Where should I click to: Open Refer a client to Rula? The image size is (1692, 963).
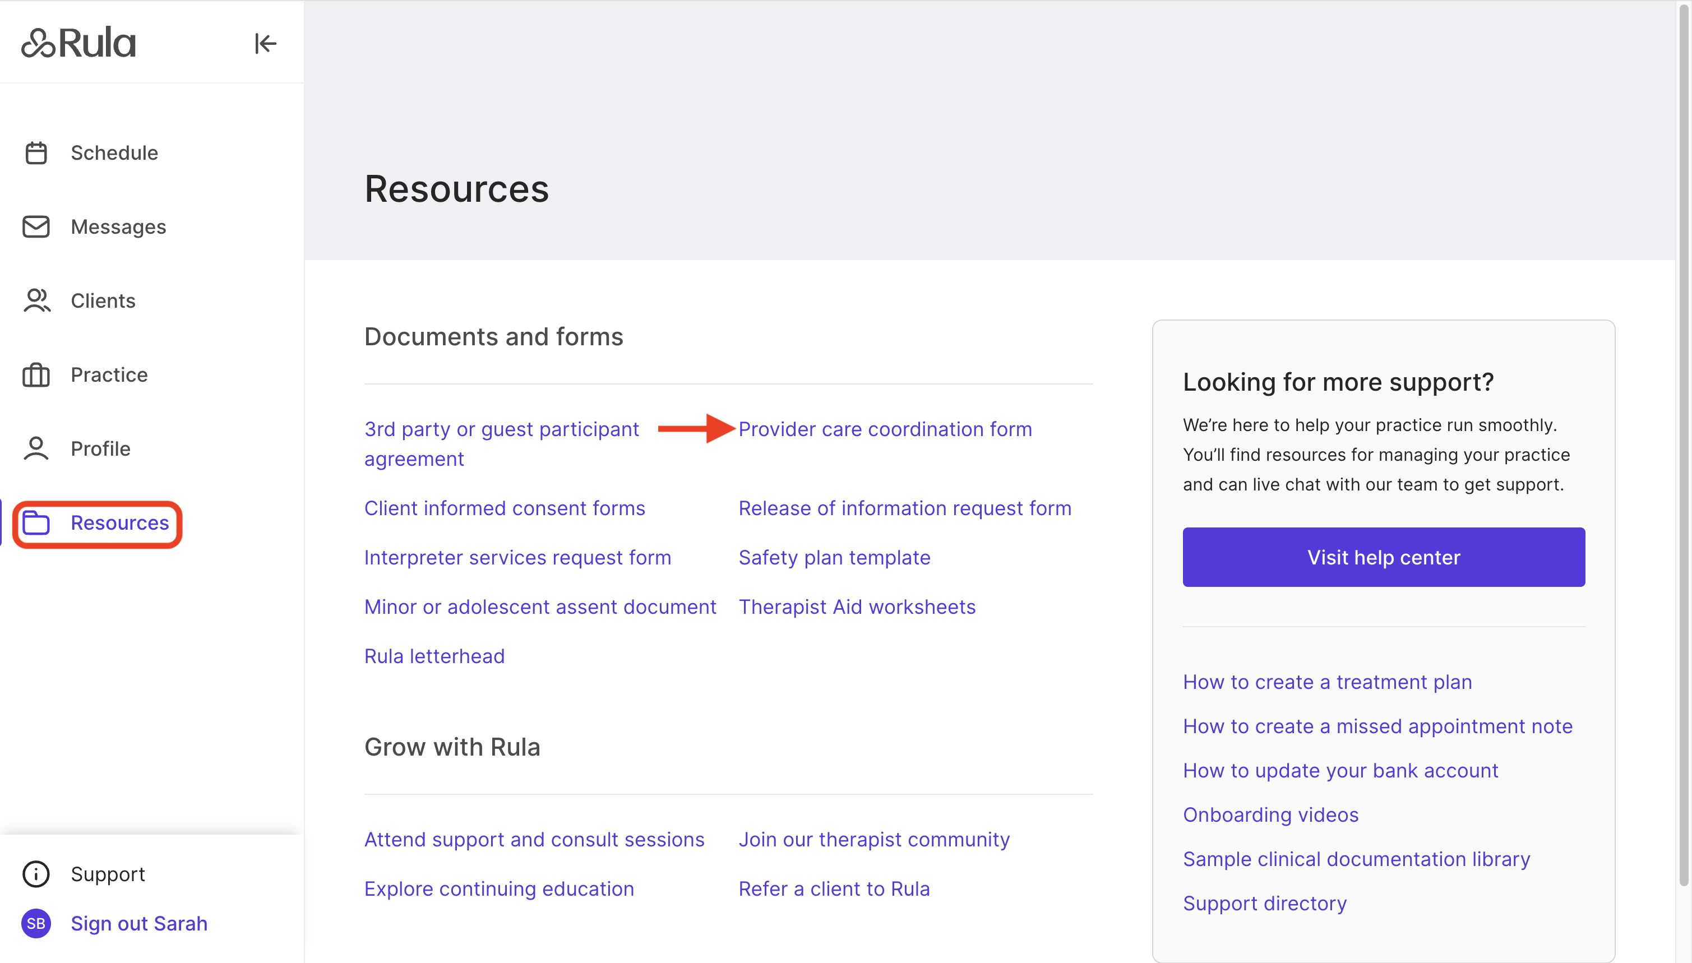[834, 889]
